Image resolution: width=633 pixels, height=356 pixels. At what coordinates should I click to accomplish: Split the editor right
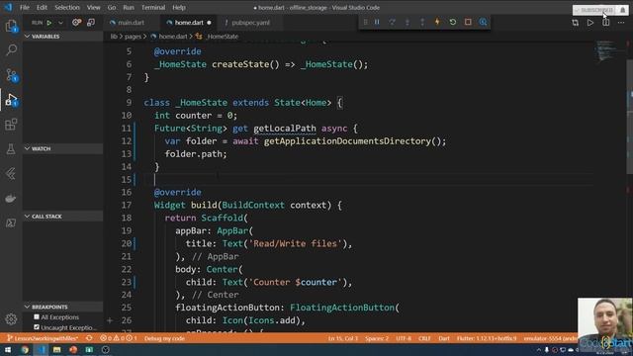pyautogui.click(x=605, y=23)
